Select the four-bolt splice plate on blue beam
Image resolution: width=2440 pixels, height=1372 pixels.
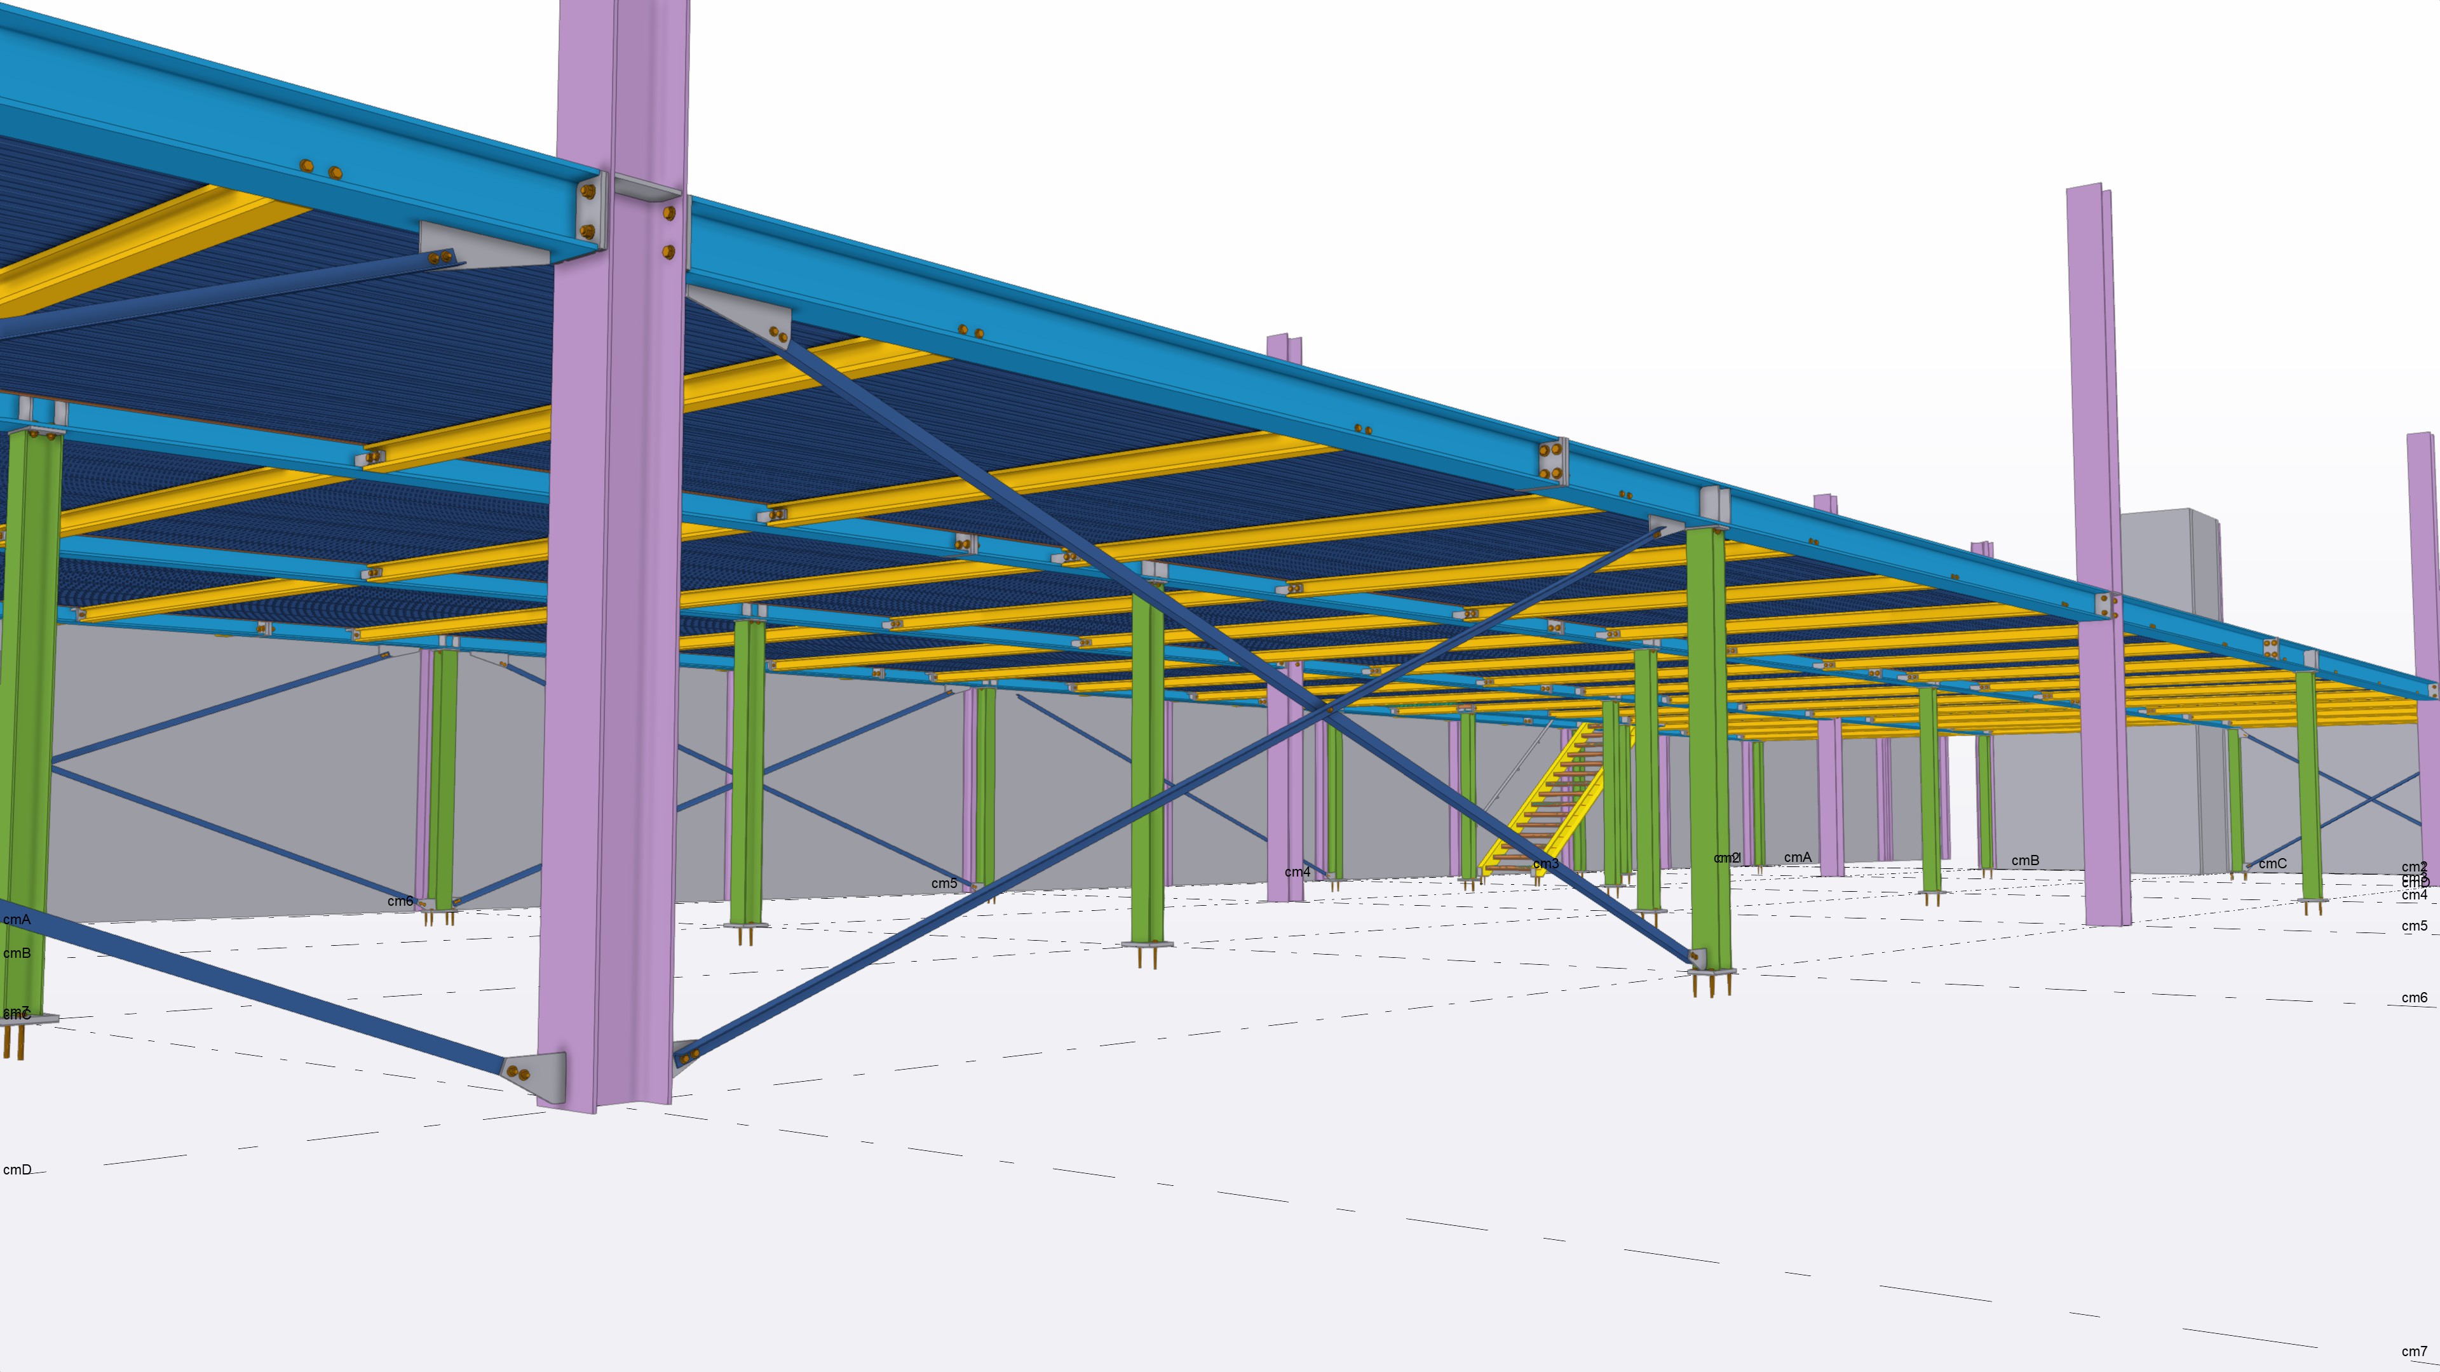click(x=1552, y=461)
